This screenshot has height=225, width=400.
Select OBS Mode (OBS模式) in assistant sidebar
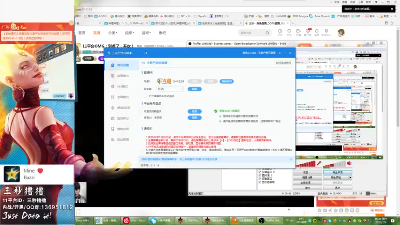click(122, 86)
